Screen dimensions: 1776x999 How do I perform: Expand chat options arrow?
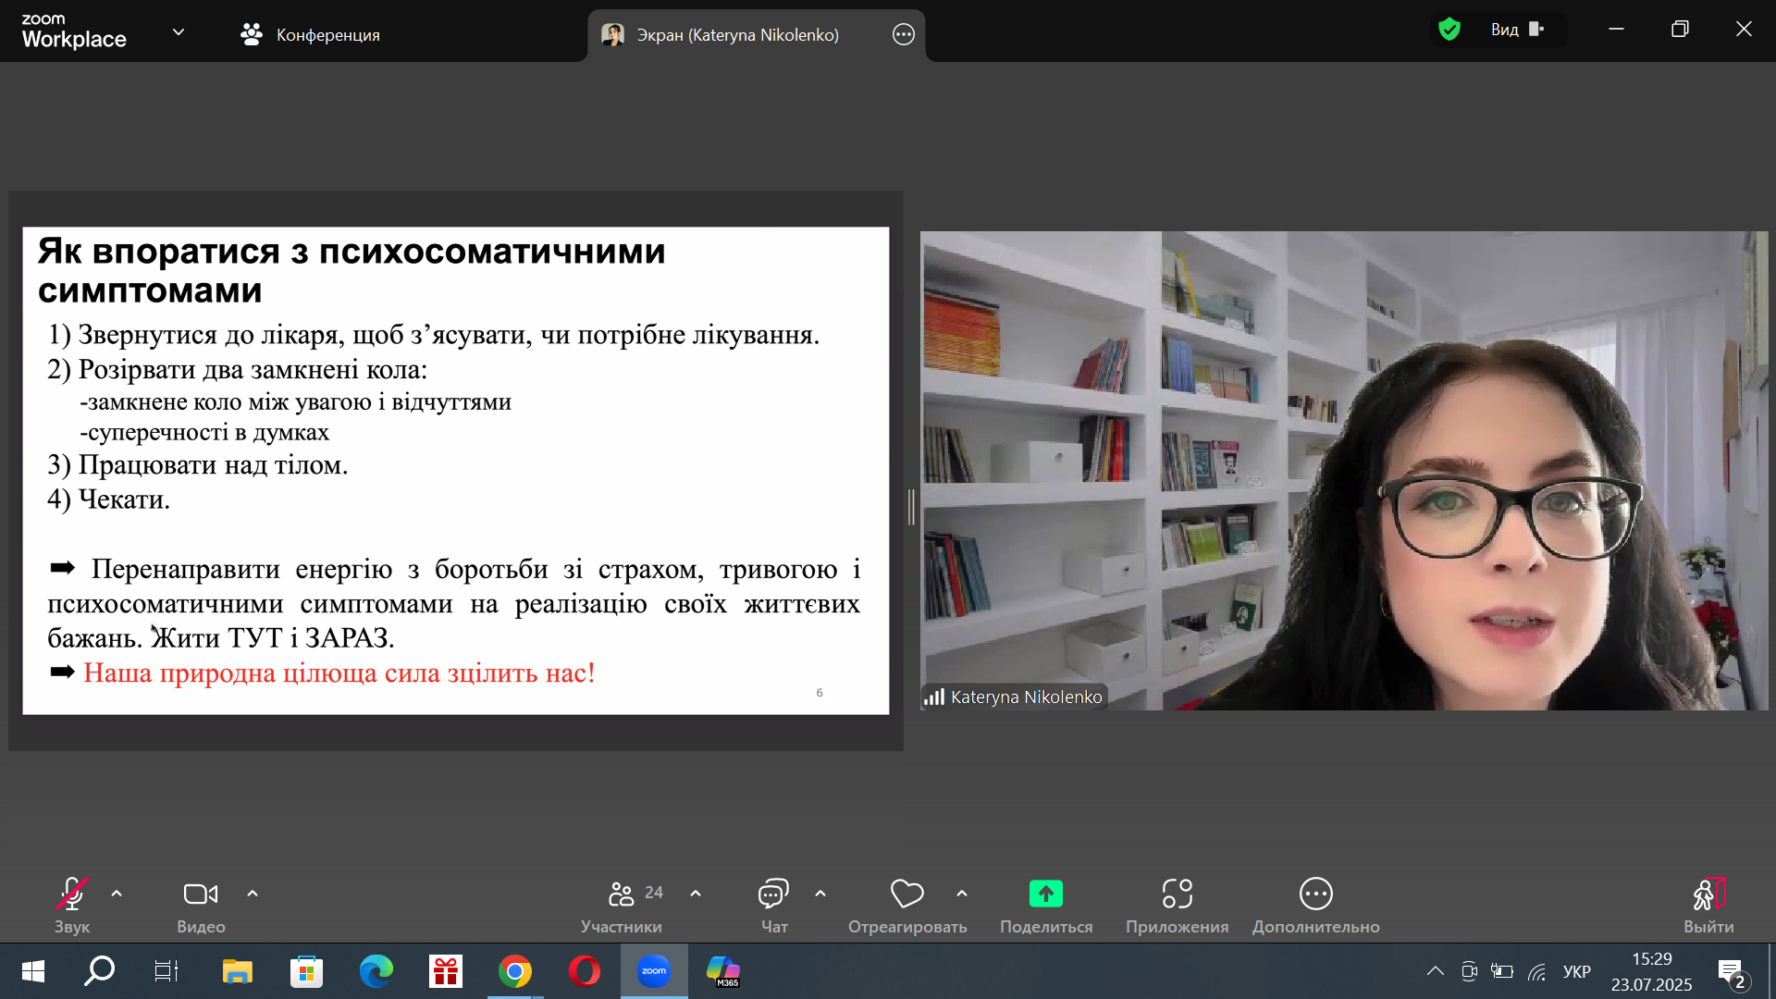coord(820,894)
